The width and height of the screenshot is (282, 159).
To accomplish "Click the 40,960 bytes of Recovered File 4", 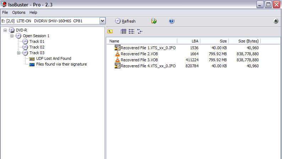I will pyautogui.click(x=253, y=66).
